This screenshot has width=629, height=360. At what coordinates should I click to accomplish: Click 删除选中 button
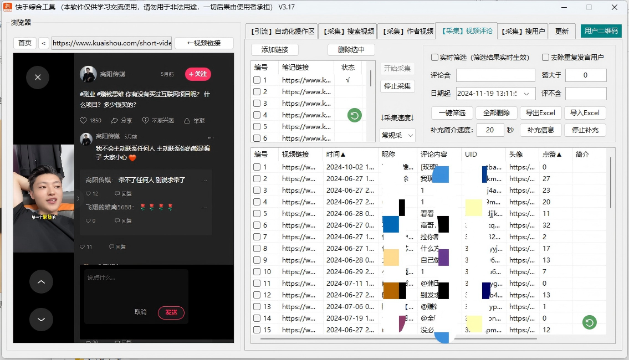(x=351, y=50)
